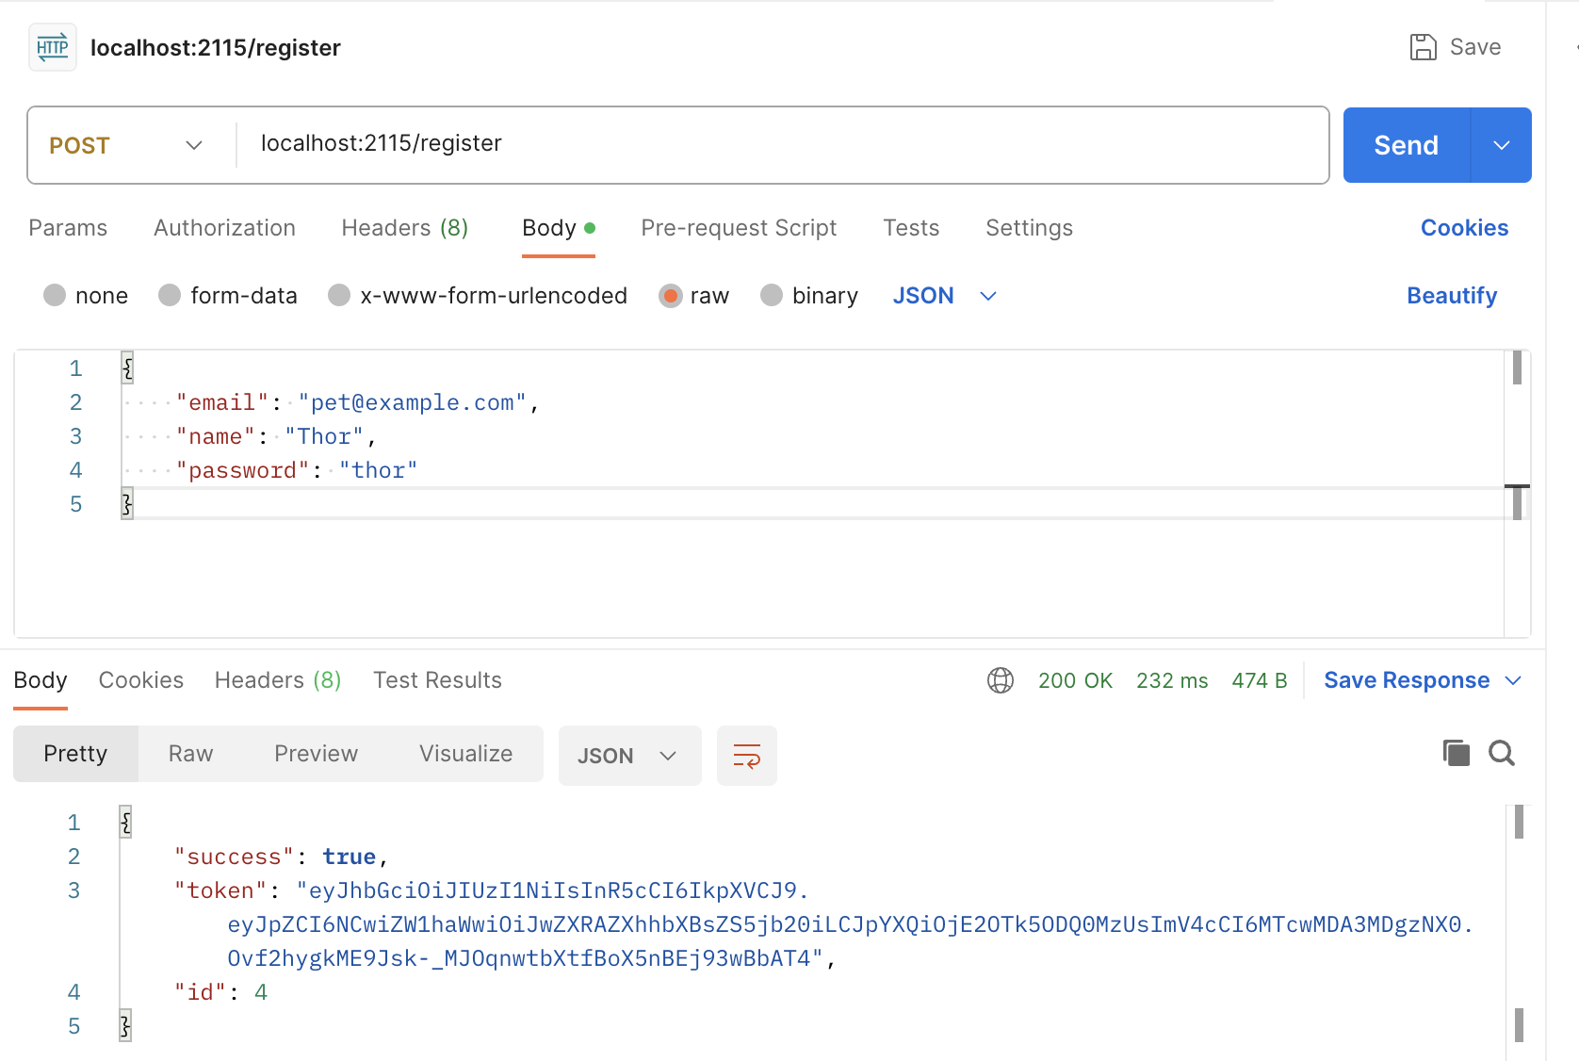Viewport: 1579px width, 1061px height.
Task: Click the "success" key in the response
Action: click(x=234, y=857)
